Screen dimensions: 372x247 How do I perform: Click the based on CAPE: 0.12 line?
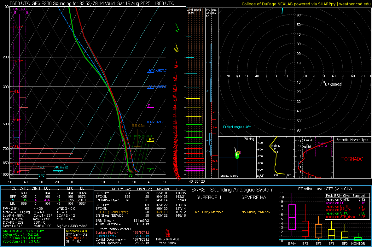point(345,199)
